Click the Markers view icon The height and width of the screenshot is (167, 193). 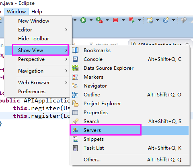75,77
